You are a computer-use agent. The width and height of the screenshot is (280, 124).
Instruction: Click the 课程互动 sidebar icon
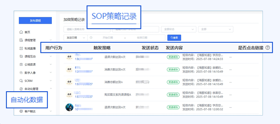(21, 56)
